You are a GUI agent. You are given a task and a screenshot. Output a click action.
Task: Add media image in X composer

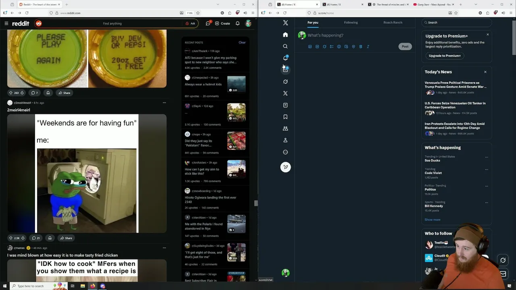click(310, 47)
